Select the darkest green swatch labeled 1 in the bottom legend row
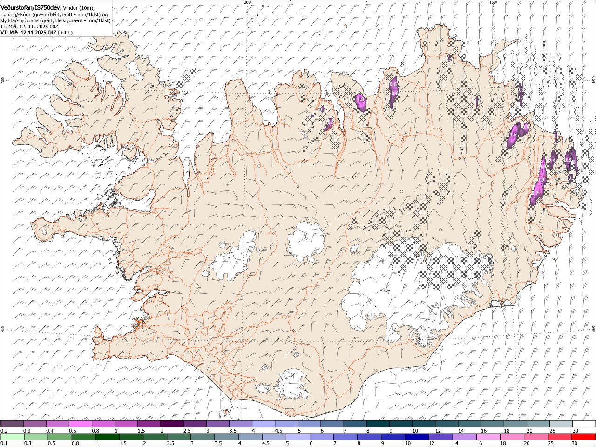Screen dimensions: 596x447 tap(107, 437)
